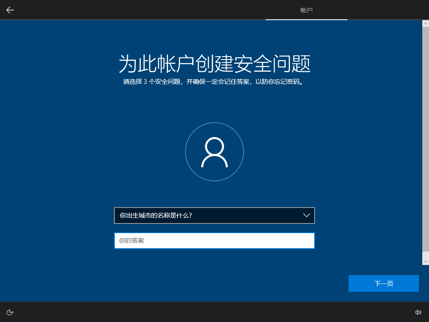
Task: Click the heading 为此帐户创建安全问题
Action: tap(214, 64)
